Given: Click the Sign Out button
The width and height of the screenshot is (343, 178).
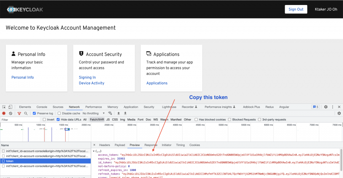Looking at the screenshot, I should (x=296, y=9).
